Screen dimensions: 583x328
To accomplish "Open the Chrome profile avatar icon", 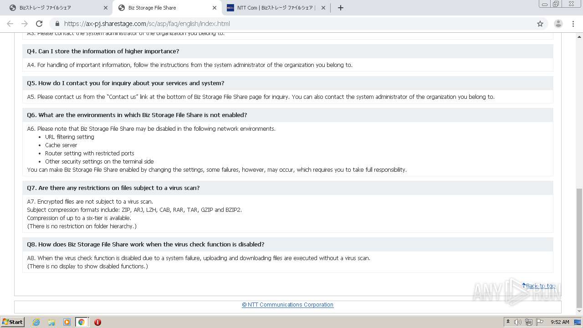I will 558,24.
